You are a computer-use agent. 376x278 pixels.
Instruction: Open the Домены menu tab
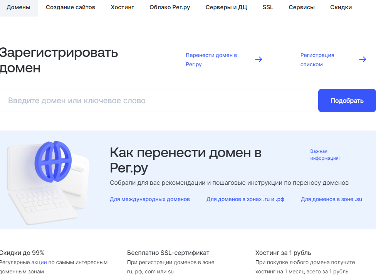tap(18, 7)
